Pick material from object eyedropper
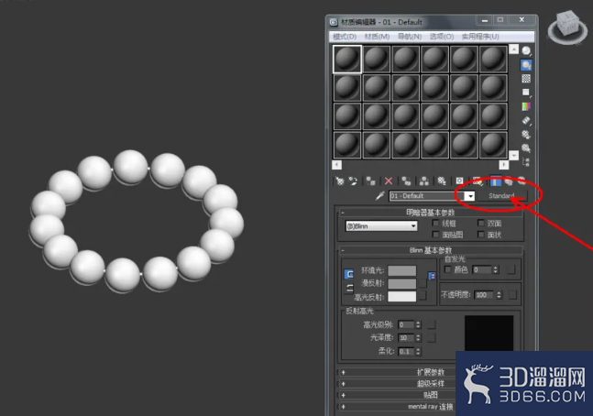The width and height of the screenshot is (593, 416). [x=379, y=195]
